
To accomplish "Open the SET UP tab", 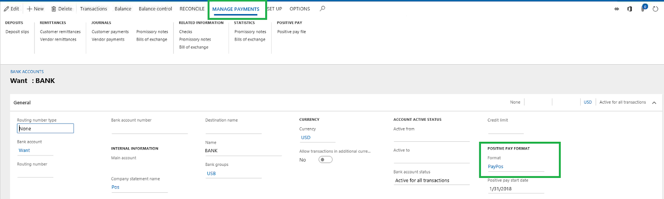I will pos(275,9).
